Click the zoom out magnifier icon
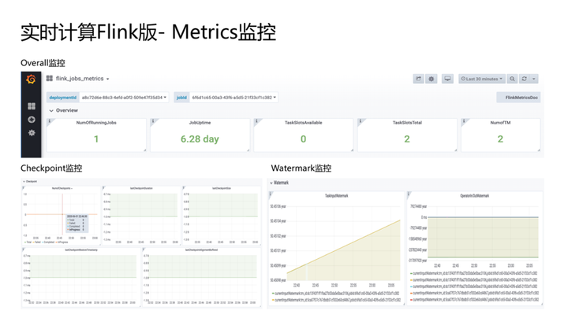 tap(512, 79)
